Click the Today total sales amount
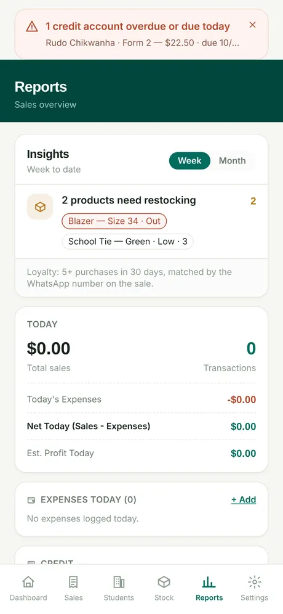 (49, 348)
